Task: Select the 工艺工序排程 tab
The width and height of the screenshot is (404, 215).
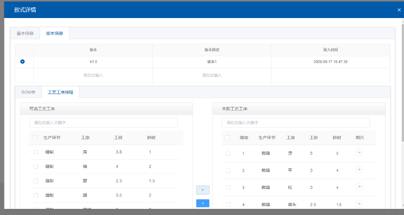Action: (60, 92)
